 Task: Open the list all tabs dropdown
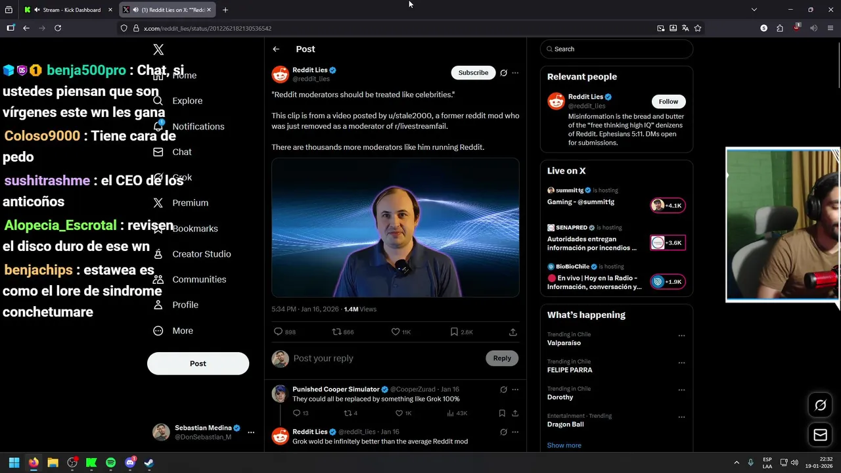(x=754, y=10)
